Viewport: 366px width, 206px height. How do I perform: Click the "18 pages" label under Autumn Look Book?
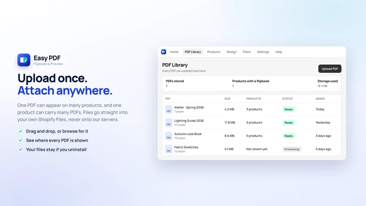coord(179,138)
